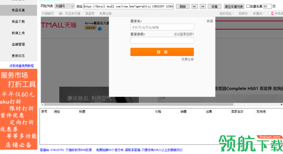Click the 地址 URL input field

tap(129, 6)
